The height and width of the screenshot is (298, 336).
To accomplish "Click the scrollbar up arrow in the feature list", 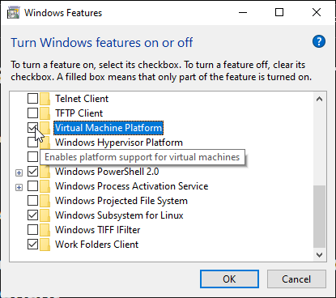I will [319, 99].
